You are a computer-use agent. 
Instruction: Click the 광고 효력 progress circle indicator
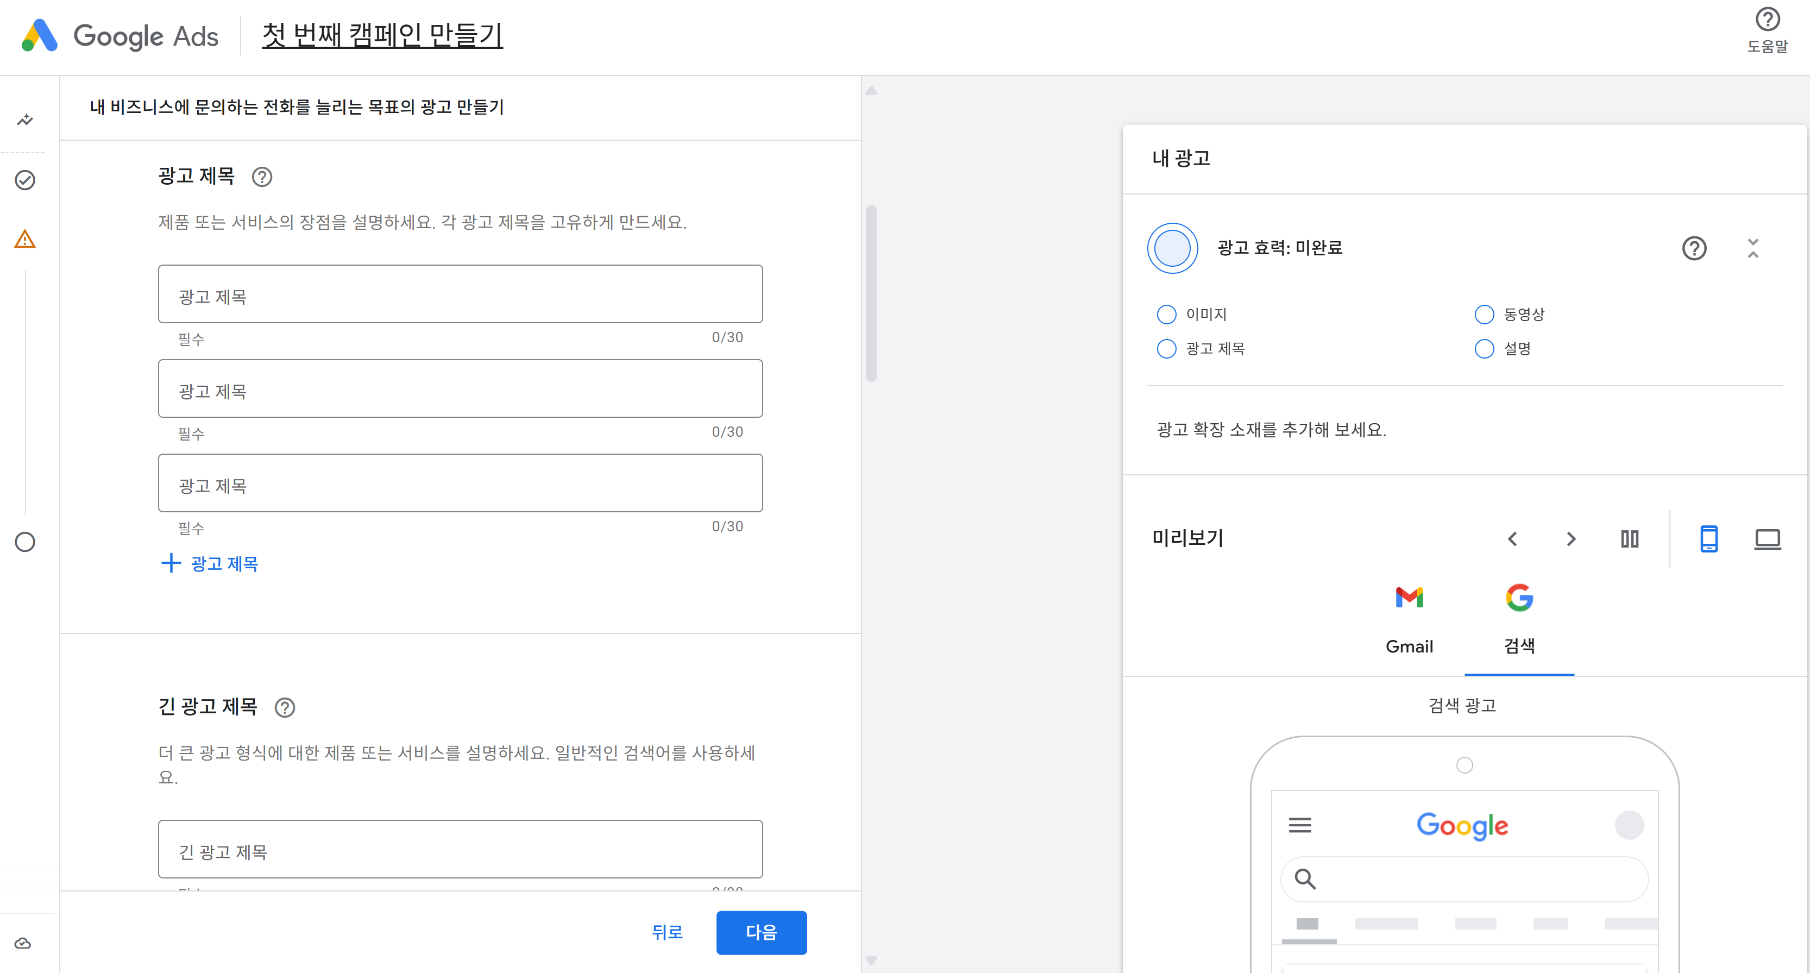1172,248
